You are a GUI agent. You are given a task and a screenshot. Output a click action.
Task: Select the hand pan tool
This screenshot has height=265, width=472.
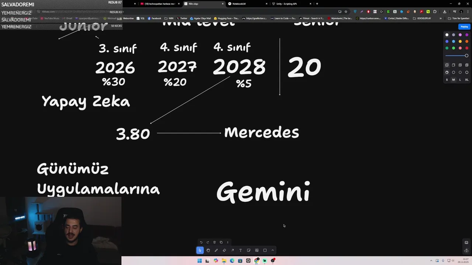coord(208,250)
